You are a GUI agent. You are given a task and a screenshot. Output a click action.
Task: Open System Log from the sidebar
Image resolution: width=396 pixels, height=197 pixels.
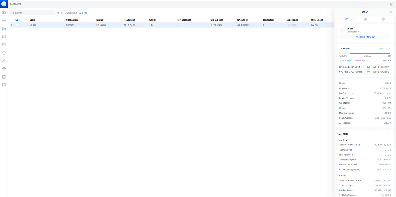point(4,77)
